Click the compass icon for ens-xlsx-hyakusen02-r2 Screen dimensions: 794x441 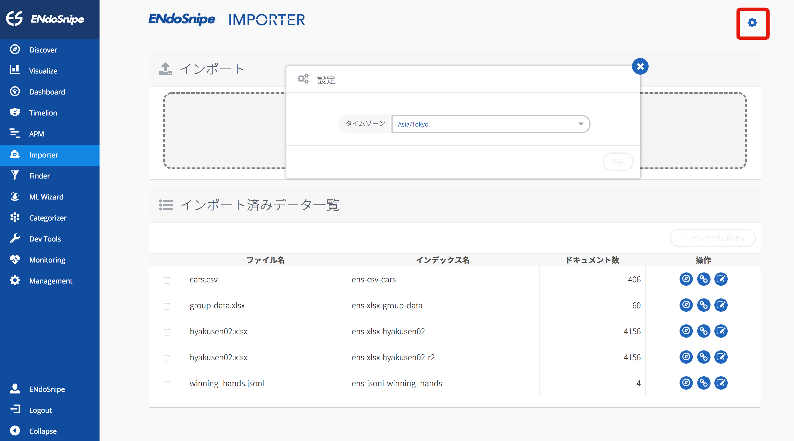(x=686, y=357)
